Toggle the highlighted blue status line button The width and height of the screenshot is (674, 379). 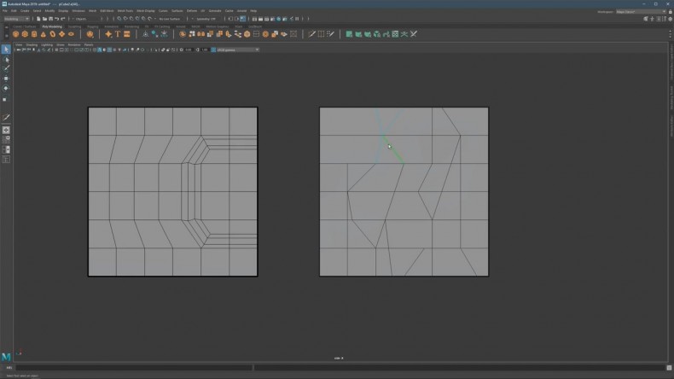[243, 19]
